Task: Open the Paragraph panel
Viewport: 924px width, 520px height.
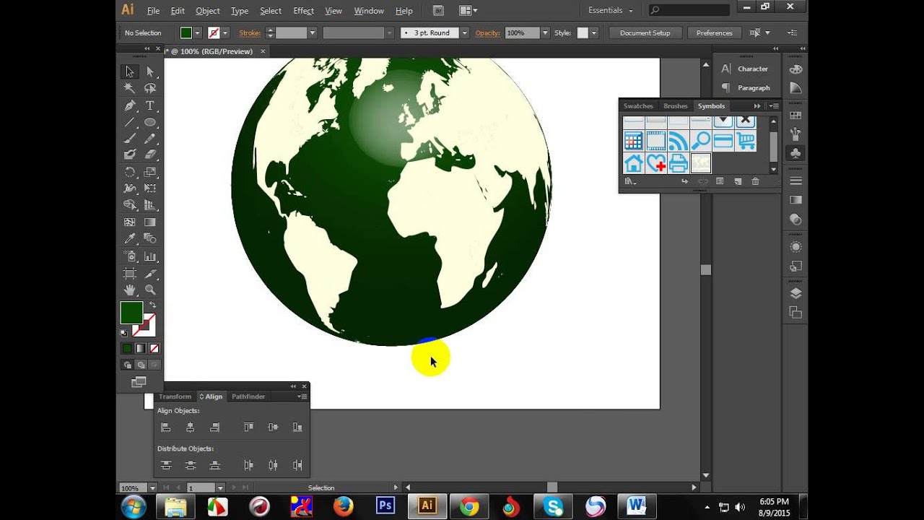Action: tap(746, 87)
